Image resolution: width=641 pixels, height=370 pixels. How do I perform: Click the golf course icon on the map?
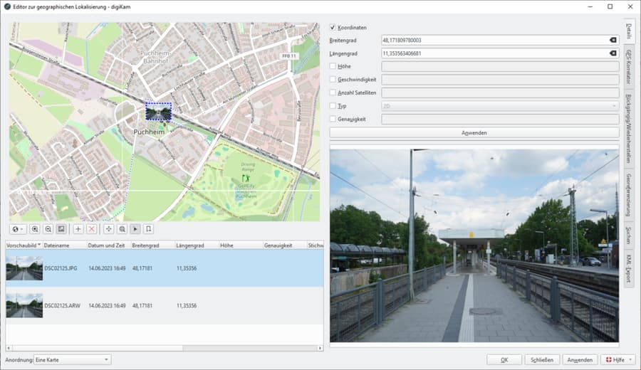(x=245, y=178)
